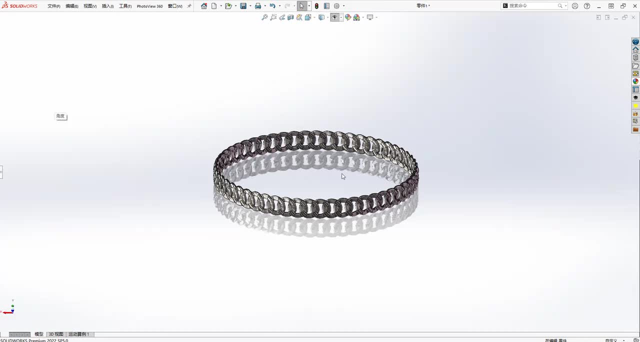The image size is (640, 342).
Task: Click Zoom to Fit icon
Action: 264,17
